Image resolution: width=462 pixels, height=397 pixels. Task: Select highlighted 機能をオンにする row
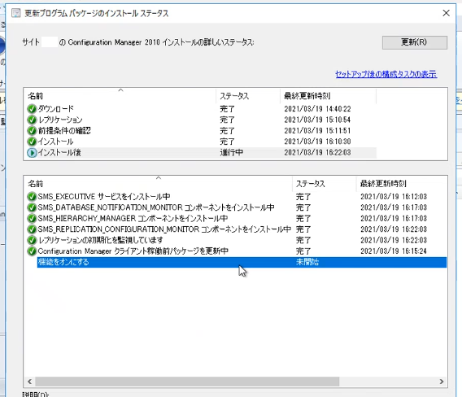(x=242, y=262)
